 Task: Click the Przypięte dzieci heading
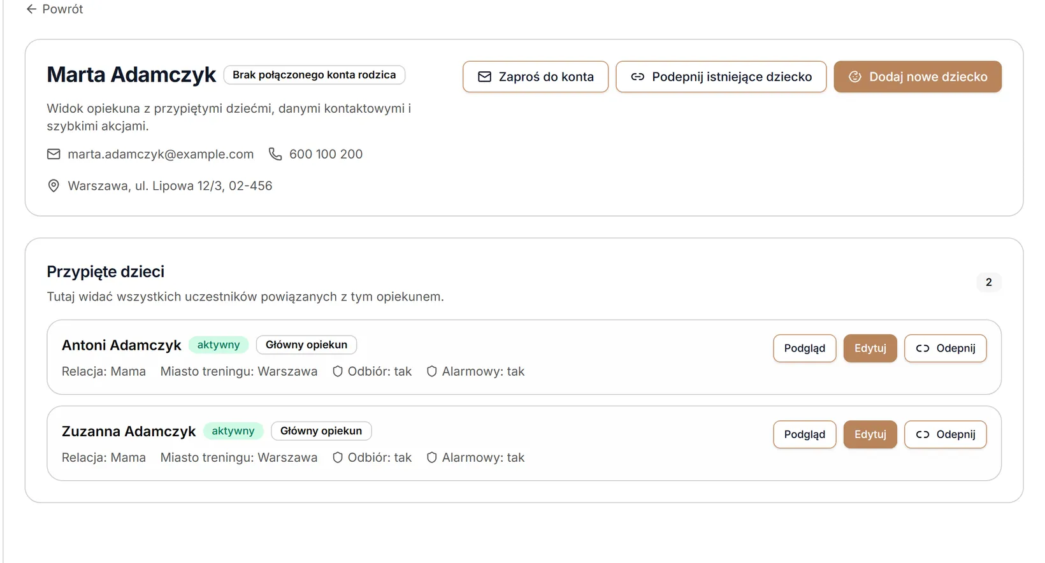click(x=106, y=272)
